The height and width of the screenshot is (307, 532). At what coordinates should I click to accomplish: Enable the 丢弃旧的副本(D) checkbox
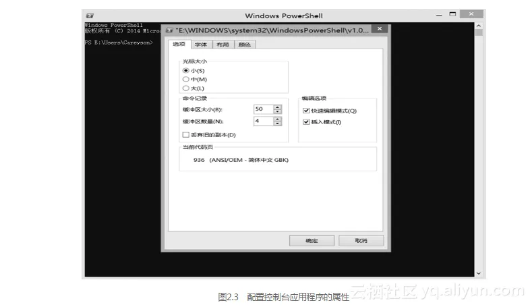click(185, 134)
